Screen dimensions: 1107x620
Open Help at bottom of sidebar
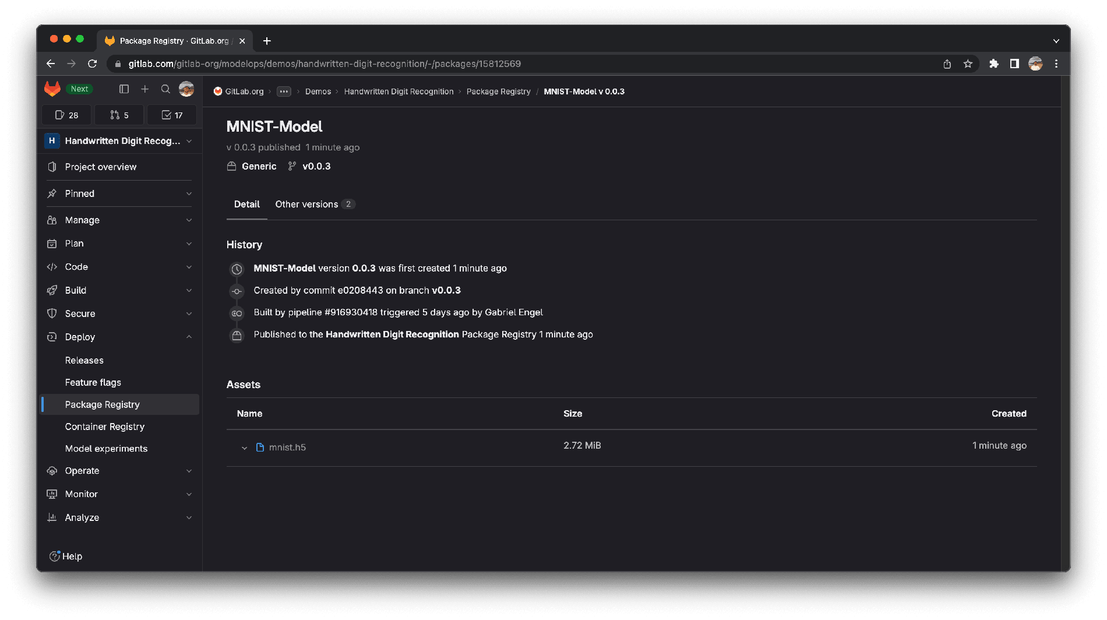pyautogui.click(x=66, y=556)
